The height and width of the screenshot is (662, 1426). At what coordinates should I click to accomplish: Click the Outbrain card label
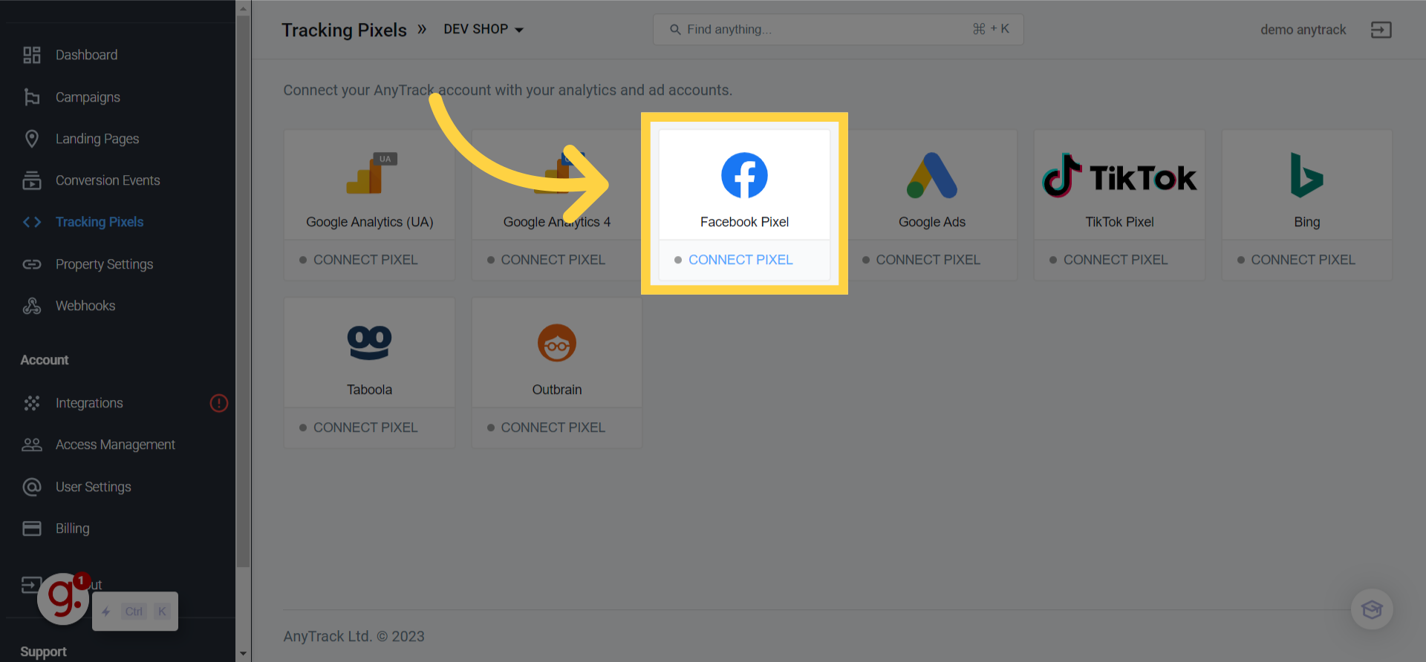pyautogui.click(x=557, y=390)
